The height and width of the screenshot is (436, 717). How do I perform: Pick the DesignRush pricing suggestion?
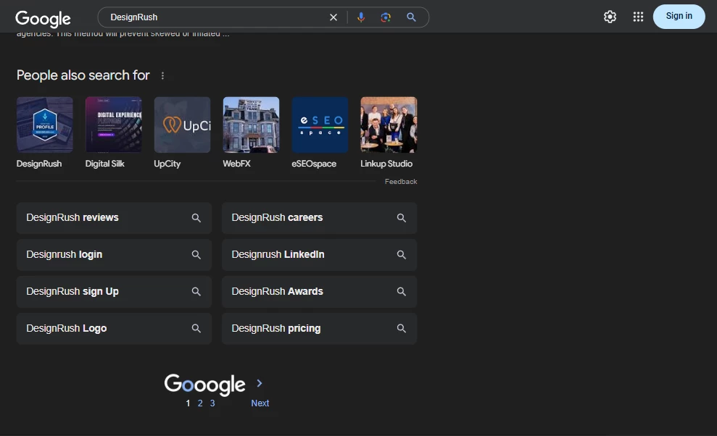(x=319, y=329)
